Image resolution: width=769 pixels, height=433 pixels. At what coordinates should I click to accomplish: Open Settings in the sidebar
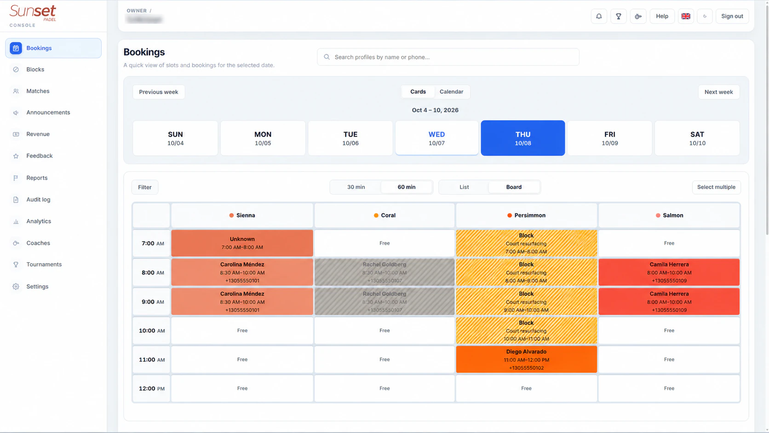tap(53, 286)
